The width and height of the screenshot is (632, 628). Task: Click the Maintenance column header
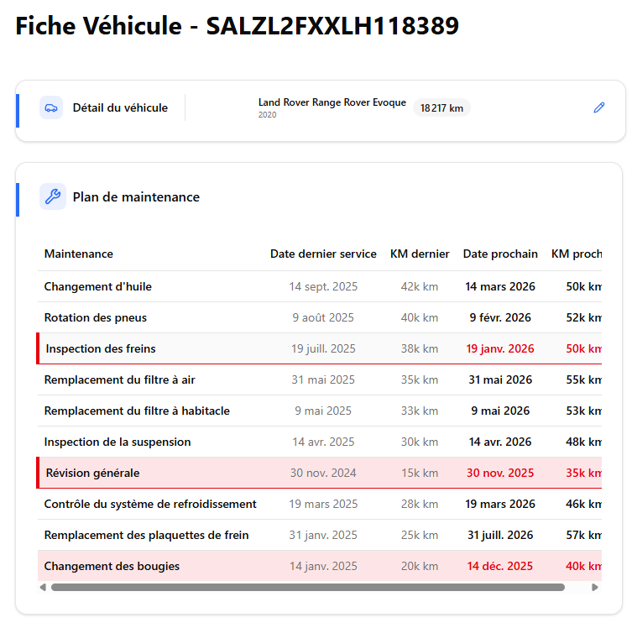pyautogui.click(x=79, y=254)
